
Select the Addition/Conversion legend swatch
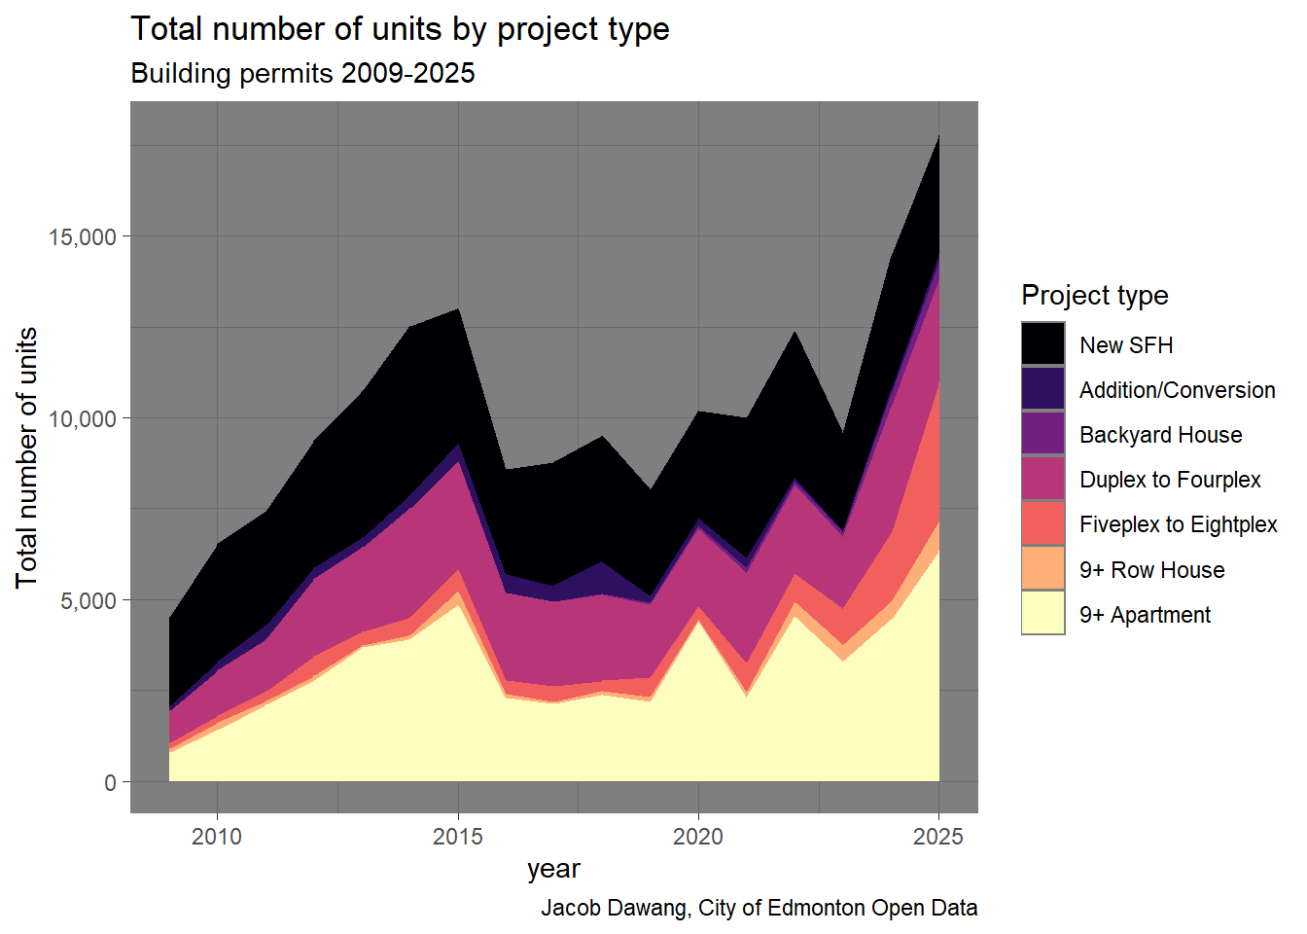(x=1042, y=389)
